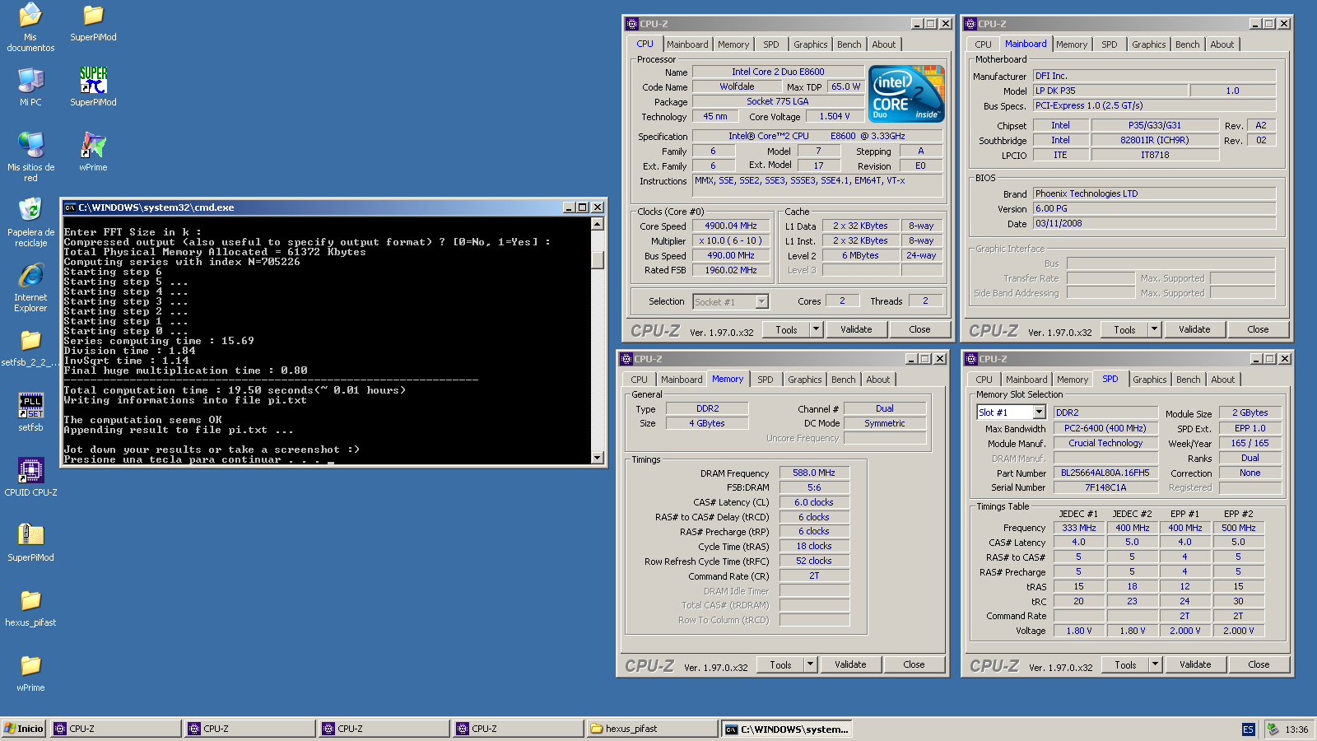The image size is (1317, 741).
Task: Click the taskbar clock 13:36
Action: pos(1296,729)
